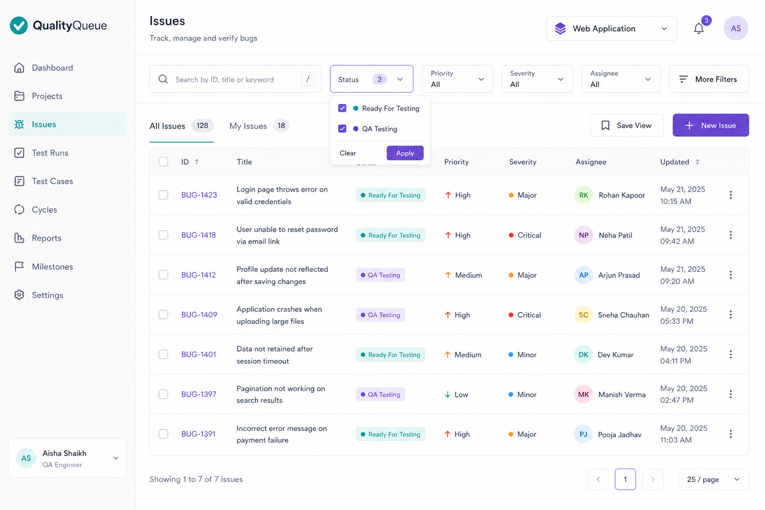Sort by ID column arrow
The width and height of the screenshot is (765, 510).
coord(197,162)
